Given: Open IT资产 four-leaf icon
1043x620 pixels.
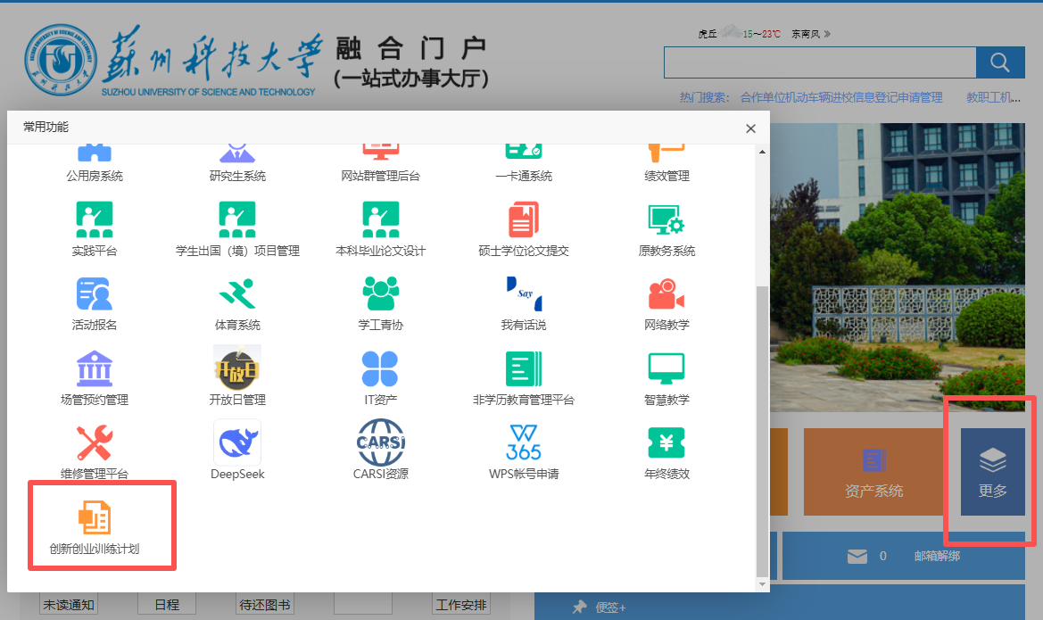Looking at the screenshot, I should [x=381, y=368].
